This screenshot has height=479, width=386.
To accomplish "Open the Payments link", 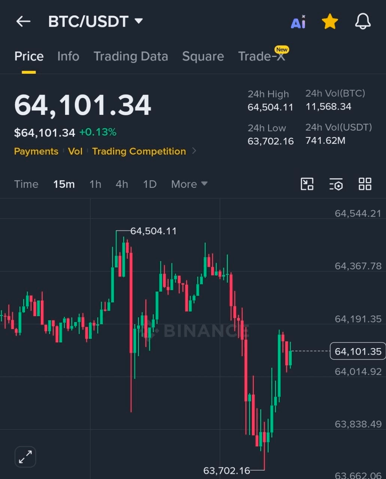I will pyautogui.click(x=36, y=151).
